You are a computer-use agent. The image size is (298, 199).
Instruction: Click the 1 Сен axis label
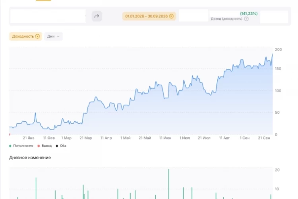click(245, 138)
